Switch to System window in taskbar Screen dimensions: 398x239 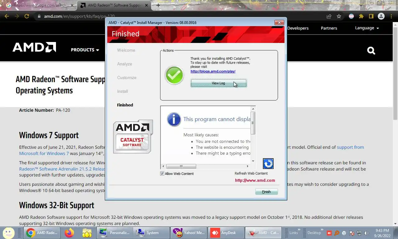(x=152, y=232)
